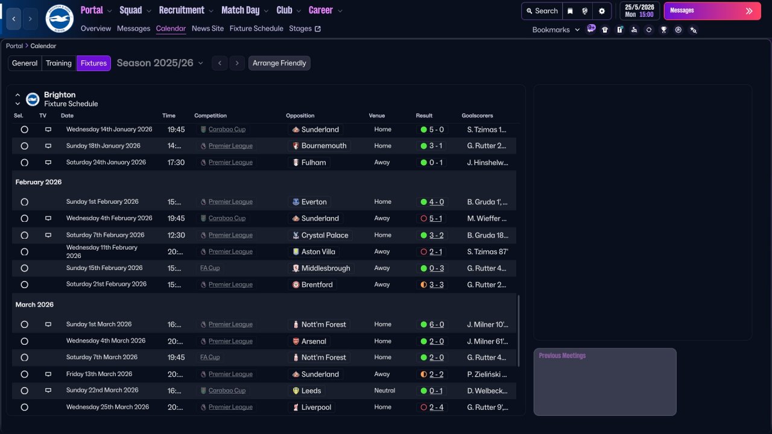Open the News Site tab
772x434 pixels.
207,28
